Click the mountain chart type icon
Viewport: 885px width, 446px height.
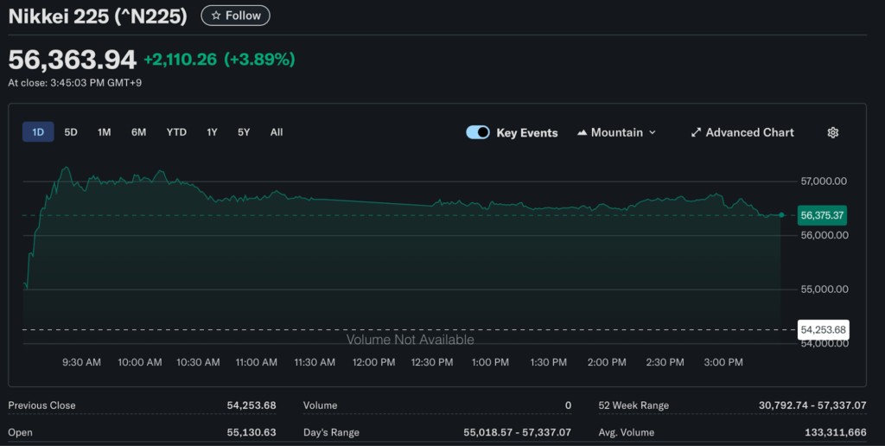582,132
